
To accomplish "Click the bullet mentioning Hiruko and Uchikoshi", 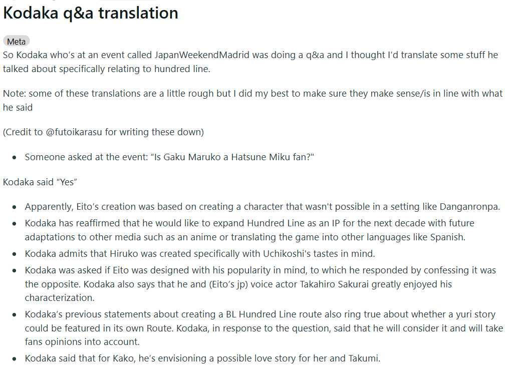I will point(200,254).
